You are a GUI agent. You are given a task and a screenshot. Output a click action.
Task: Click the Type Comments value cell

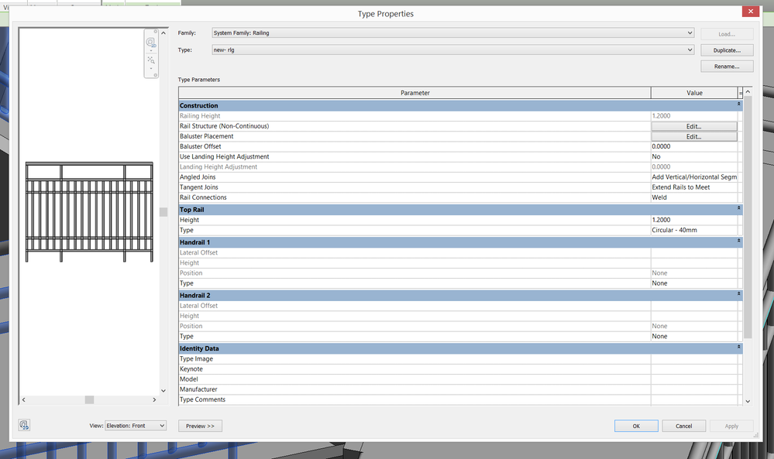coord(694,400)
